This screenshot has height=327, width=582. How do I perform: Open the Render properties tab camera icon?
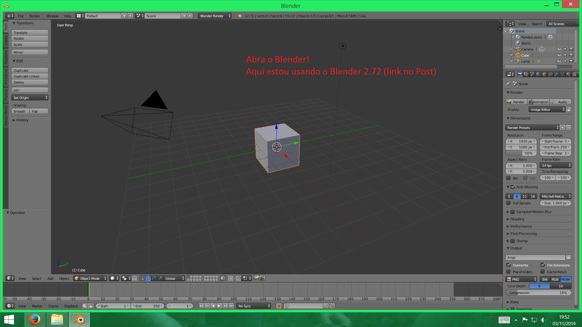[520, 74]
